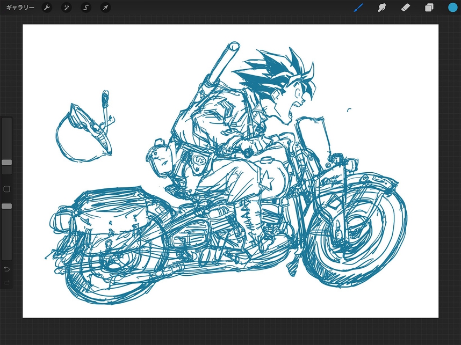Activate the Transform arrow tool

106,8
